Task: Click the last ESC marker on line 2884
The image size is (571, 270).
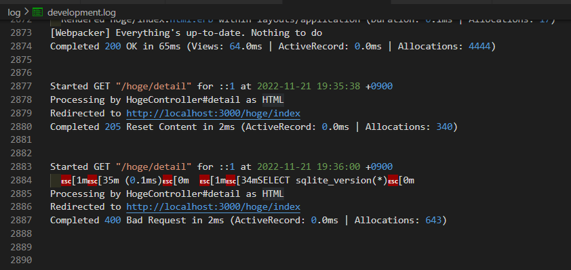Action: (x=393, y=180)
